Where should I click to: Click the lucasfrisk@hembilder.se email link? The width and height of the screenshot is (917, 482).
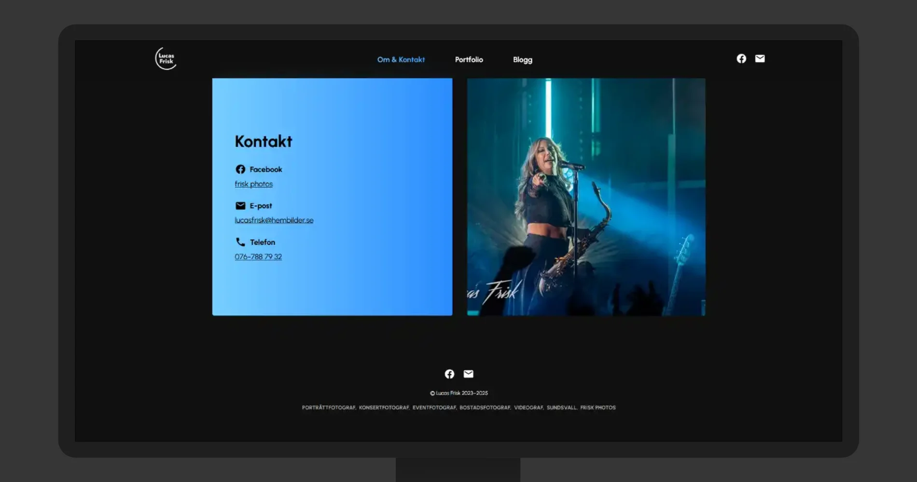tap(274, 220)
